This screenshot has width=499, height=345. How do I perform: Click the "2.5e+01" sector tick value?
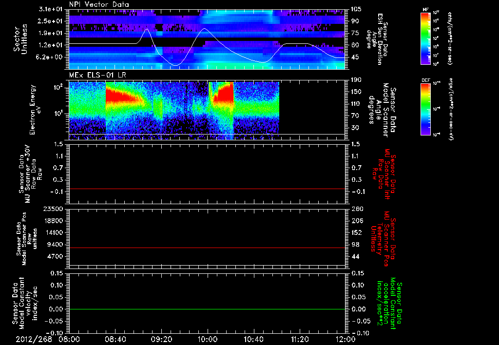(x=51, y=21)
